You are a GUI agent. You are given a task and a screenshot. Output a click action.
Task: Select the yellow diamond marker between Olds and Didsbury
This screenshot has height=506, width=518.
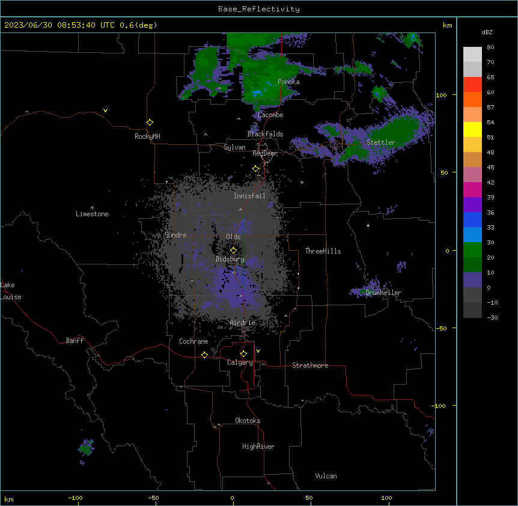233,251
